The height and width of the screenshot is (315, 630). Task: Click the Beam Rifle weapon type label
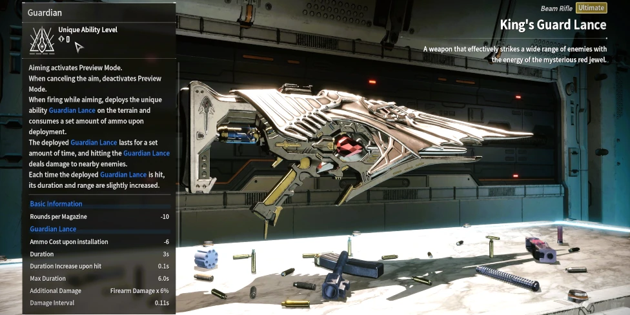coord(556,8)
